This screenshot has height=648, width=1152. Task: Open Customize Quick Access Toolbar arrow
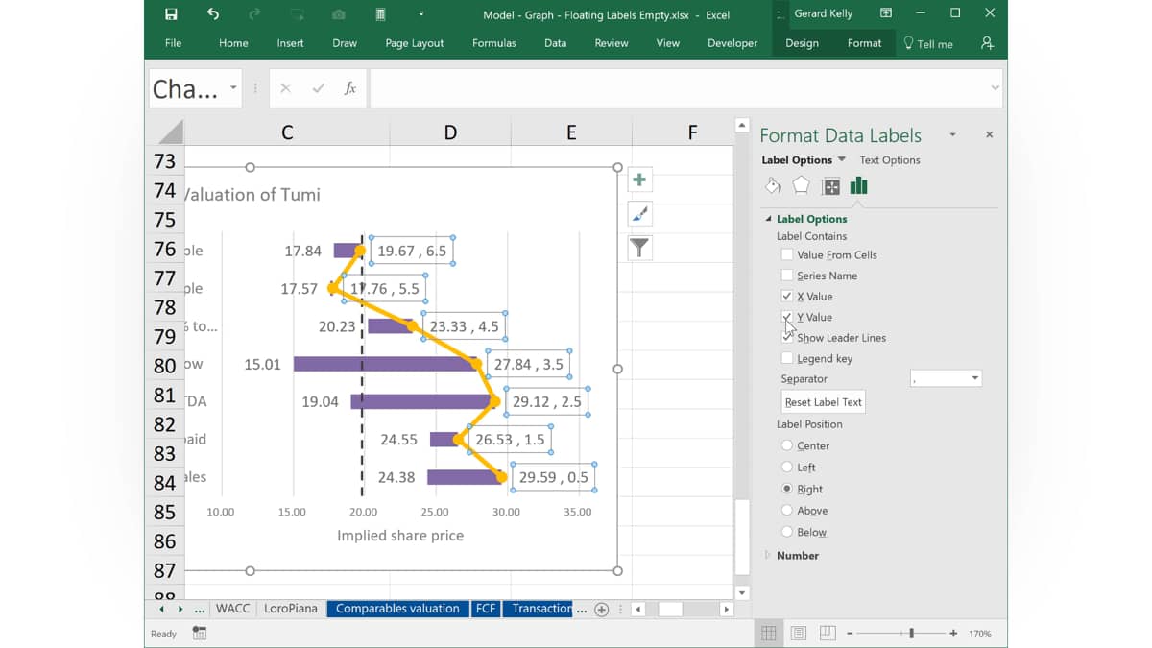pos(421,14)
